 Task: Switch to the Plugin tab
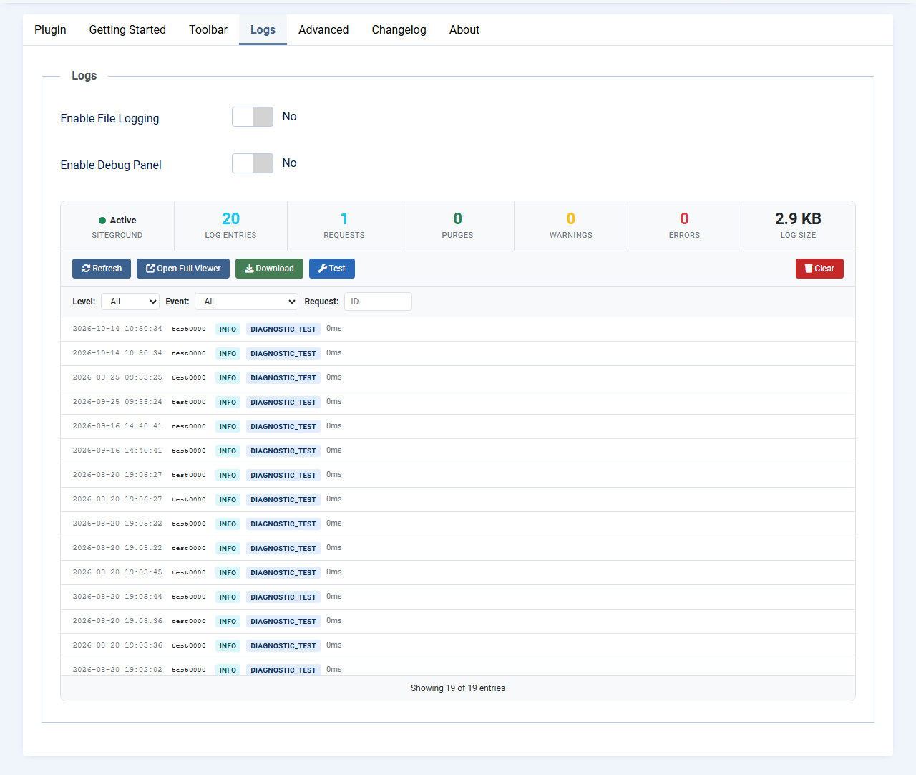tap(50, 29)
